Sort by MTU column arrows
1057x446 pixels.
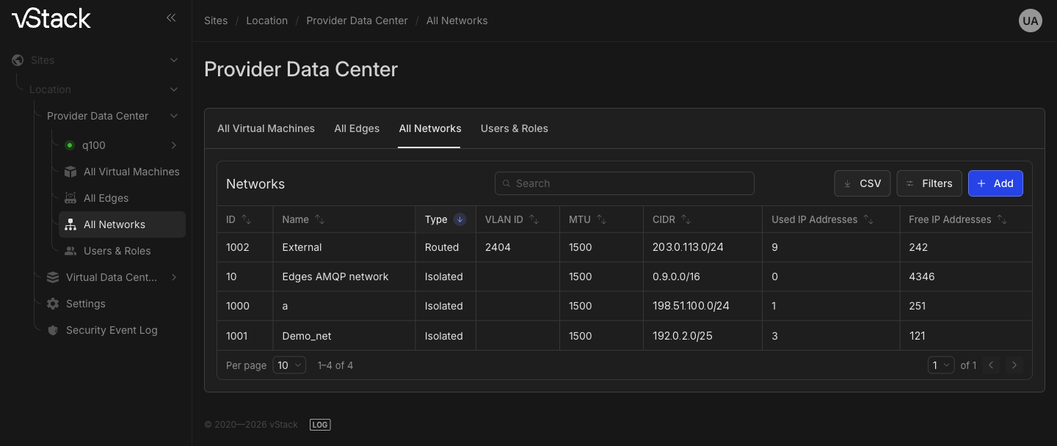point(602,219)
